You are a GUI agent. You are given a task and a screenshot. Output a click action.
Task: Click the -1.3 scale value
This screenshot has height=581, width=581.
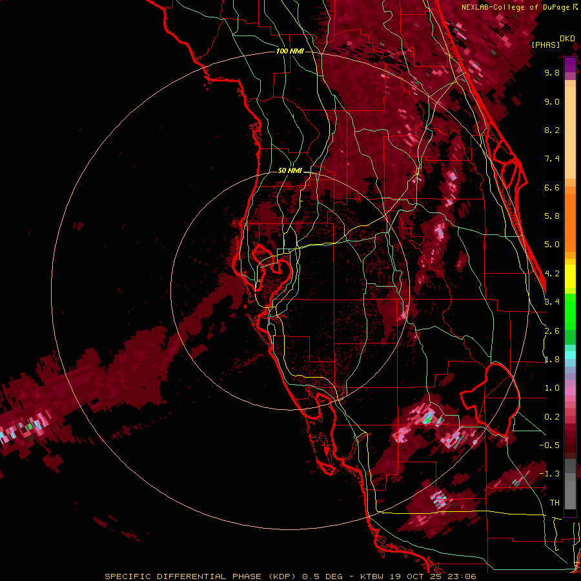[x=549, y=474]
